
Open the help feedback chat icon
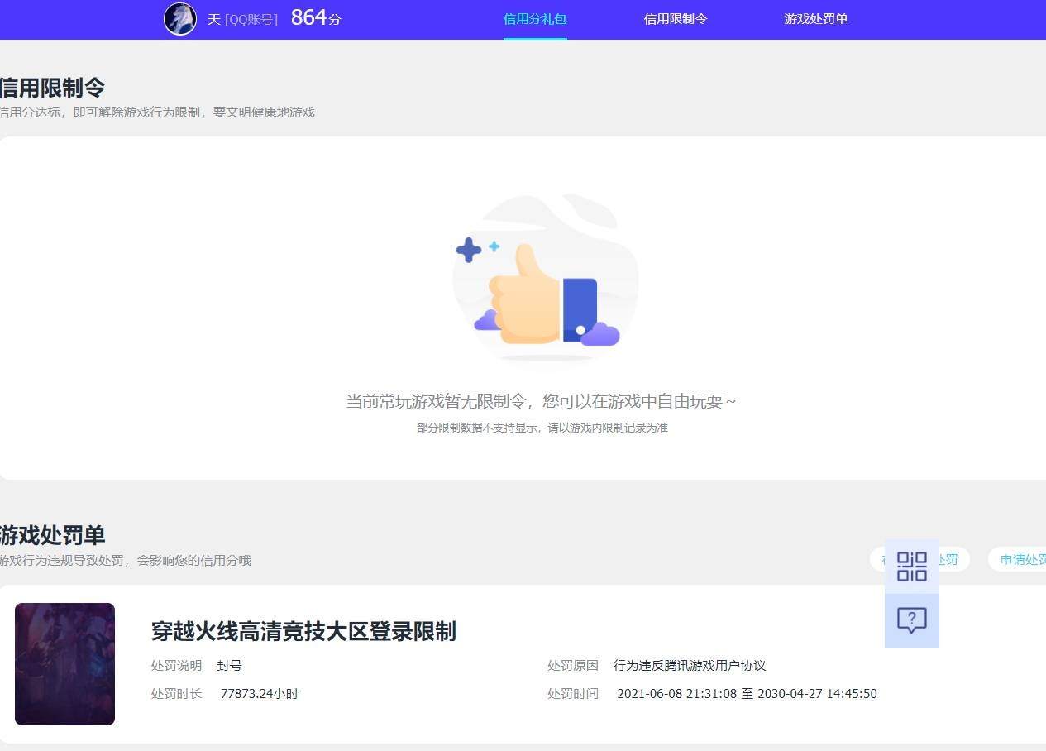[x=912, y=620]
